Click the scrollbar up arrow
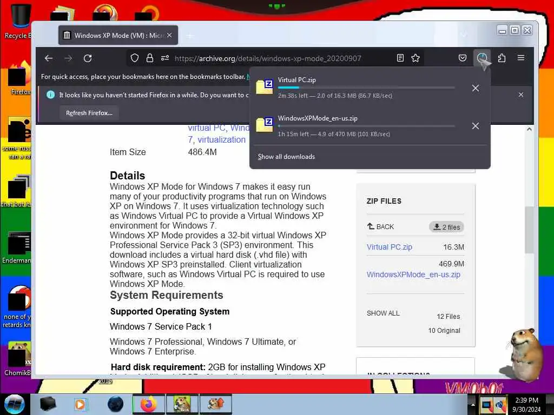The image size is (554, 415). point(529,129)
